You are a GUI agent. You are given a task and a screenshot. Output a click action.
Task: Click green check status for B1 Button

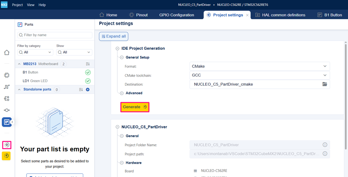point(88,72)
